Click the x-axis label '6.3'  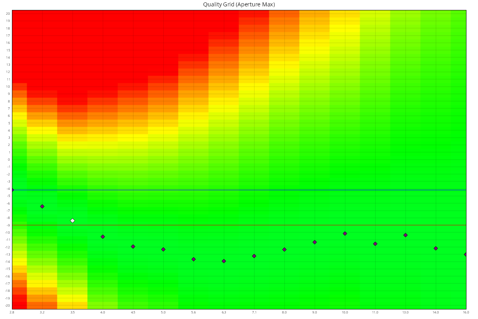(224, 312)
